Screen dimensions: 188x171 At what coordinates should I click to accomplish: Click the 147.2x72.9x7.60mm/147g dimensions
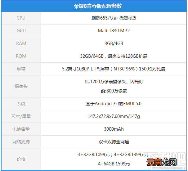[114, 116]
